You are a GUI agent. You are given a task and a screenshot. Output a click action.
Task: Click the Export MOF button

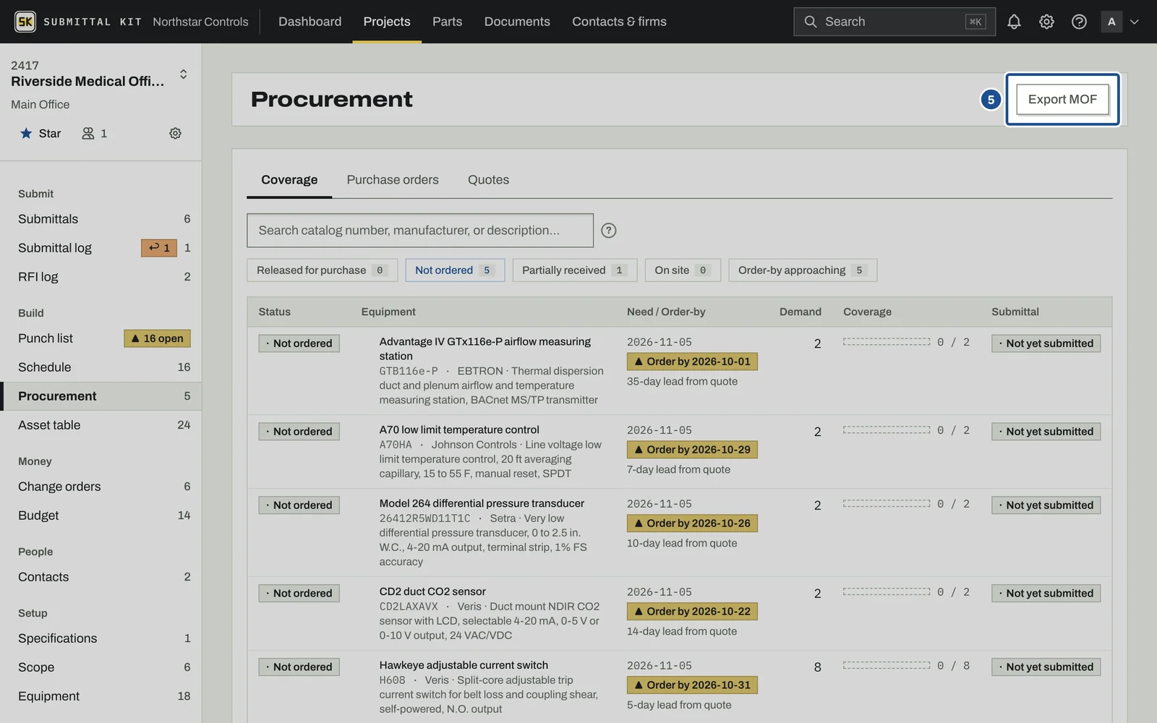tap(1062, 99)
